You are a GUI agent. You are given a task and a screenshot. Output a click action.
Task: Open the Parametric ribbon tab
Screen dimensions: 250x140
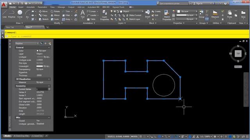point(42,7)
